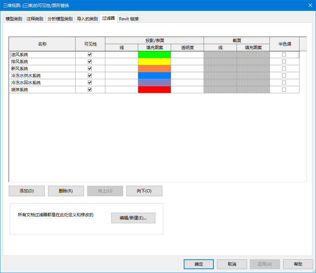Open green fill pattern of 送风系统
Image resolution: width=316 pixels, height=273 pixels.
point(154,54)
